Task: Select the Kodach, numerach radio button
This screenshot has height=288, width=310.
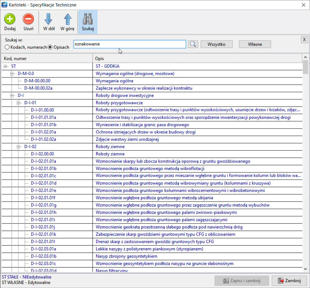Action: click(x=7, y=47)
